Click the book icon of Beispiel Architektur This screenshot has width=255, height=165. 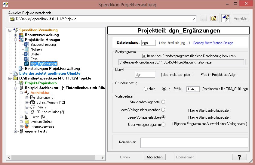click(21, 88)
